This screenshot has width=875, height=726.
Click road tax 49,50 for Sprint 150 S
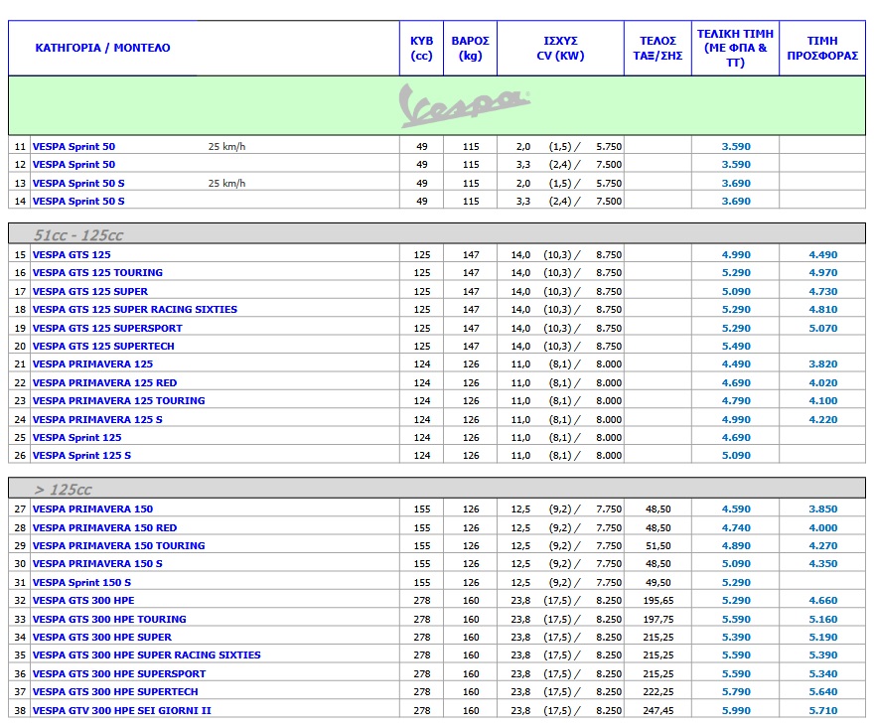(657, 583)
